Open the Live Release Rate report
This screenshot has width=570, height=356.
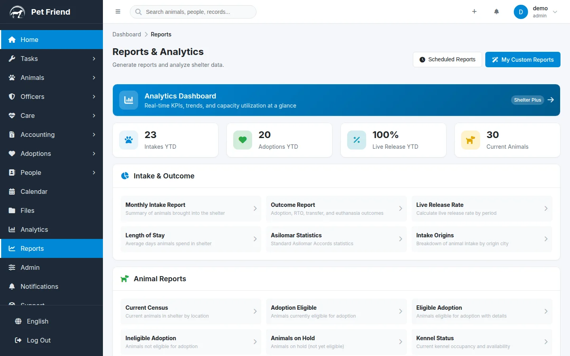pyautogui.click(x=482, y=208)
